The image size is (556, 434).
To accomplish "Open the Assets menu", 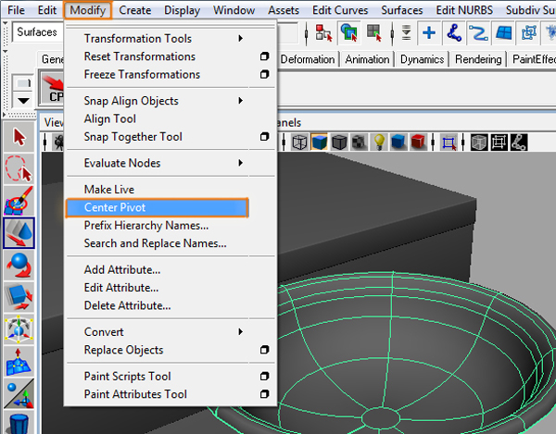I will 284,10.
